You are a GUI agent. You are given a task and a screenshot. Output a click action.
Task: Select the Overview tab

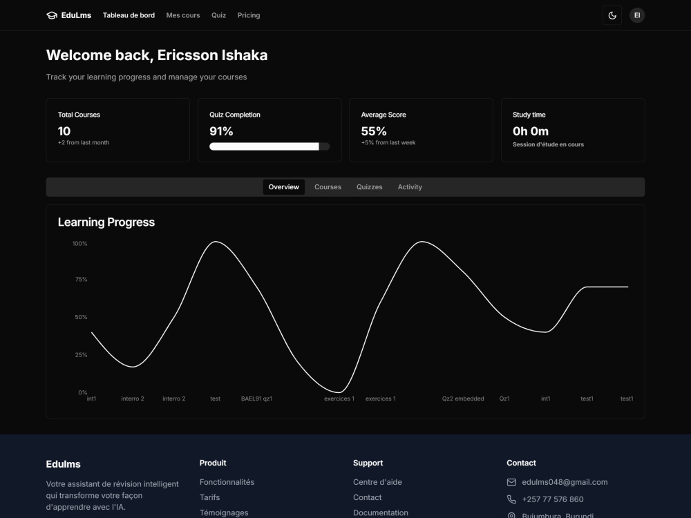[284, 187]
